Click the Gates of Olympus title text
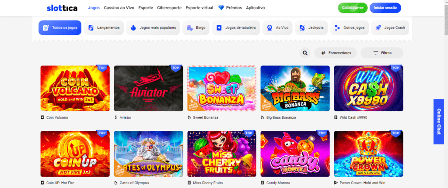 [x=134, y=183]
